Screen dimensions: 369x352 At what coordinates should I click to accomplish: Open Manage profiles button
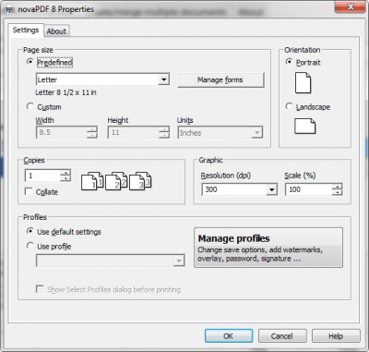[268, 248]
